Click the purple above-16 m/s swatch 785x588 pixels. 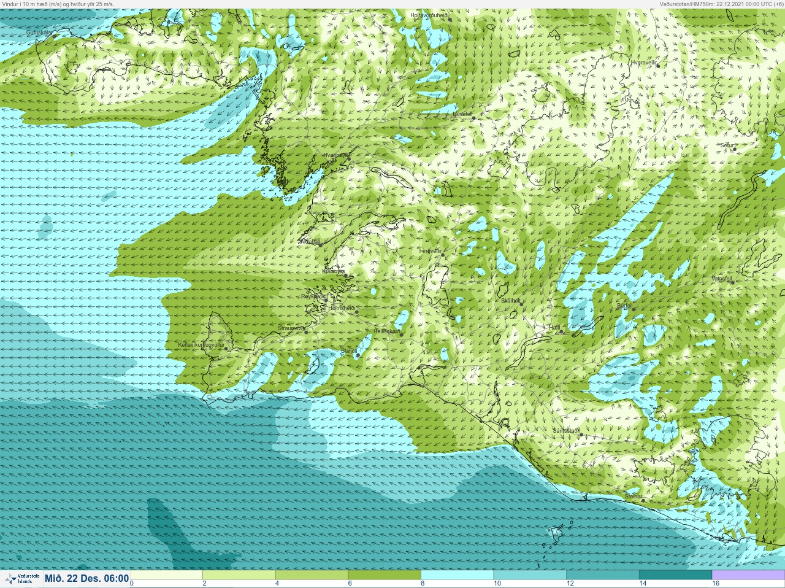point(748,575)
